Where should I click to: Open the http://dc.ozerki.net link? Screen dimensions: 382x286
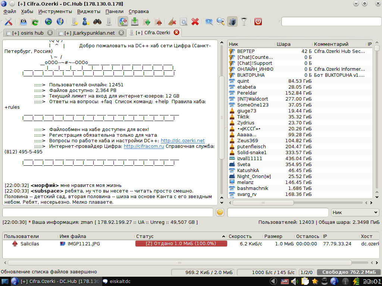tap(182, 141)
